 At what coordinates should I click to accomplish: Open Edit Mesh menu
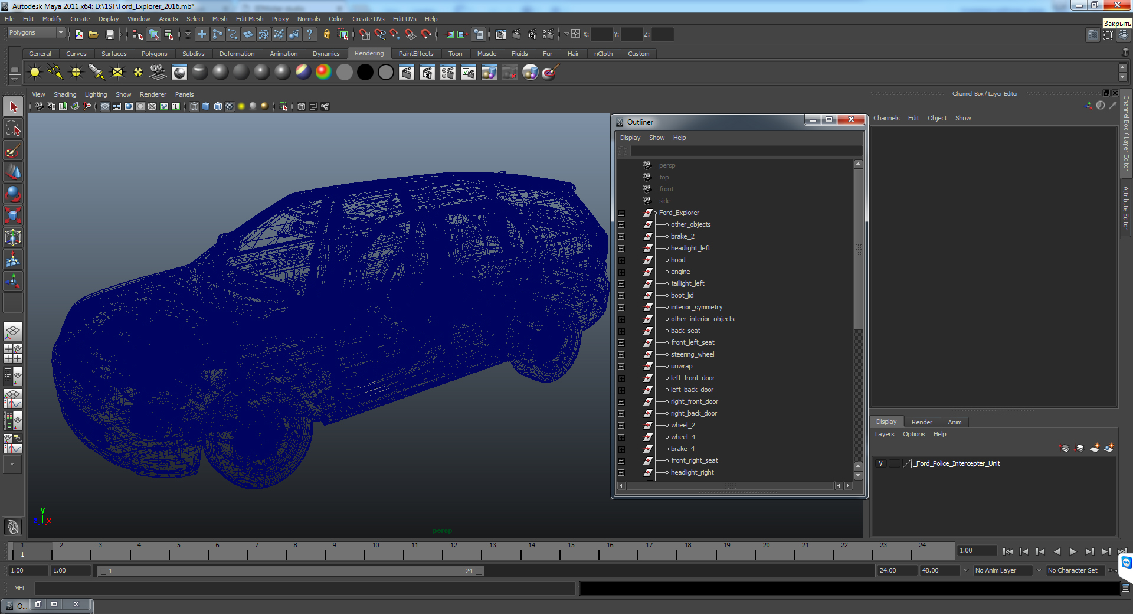(250, 19)
